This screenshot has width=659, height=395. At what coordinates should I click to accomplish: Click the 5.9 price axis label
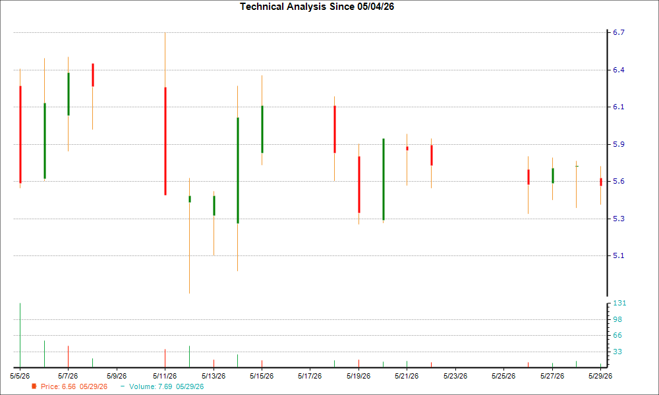(619, 144)
